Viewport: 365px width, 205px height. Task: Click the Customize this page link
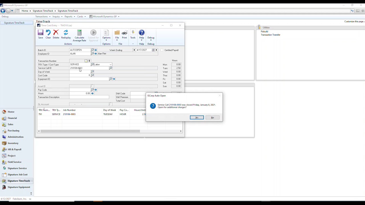pos(354,22)
